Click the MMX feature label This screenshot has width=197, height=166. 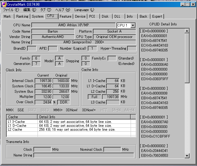coord(10,110)
